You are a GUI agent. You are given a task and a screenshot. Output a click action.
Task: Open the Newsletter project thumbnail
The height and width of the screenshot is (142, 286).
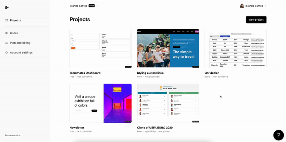point(100,103)
